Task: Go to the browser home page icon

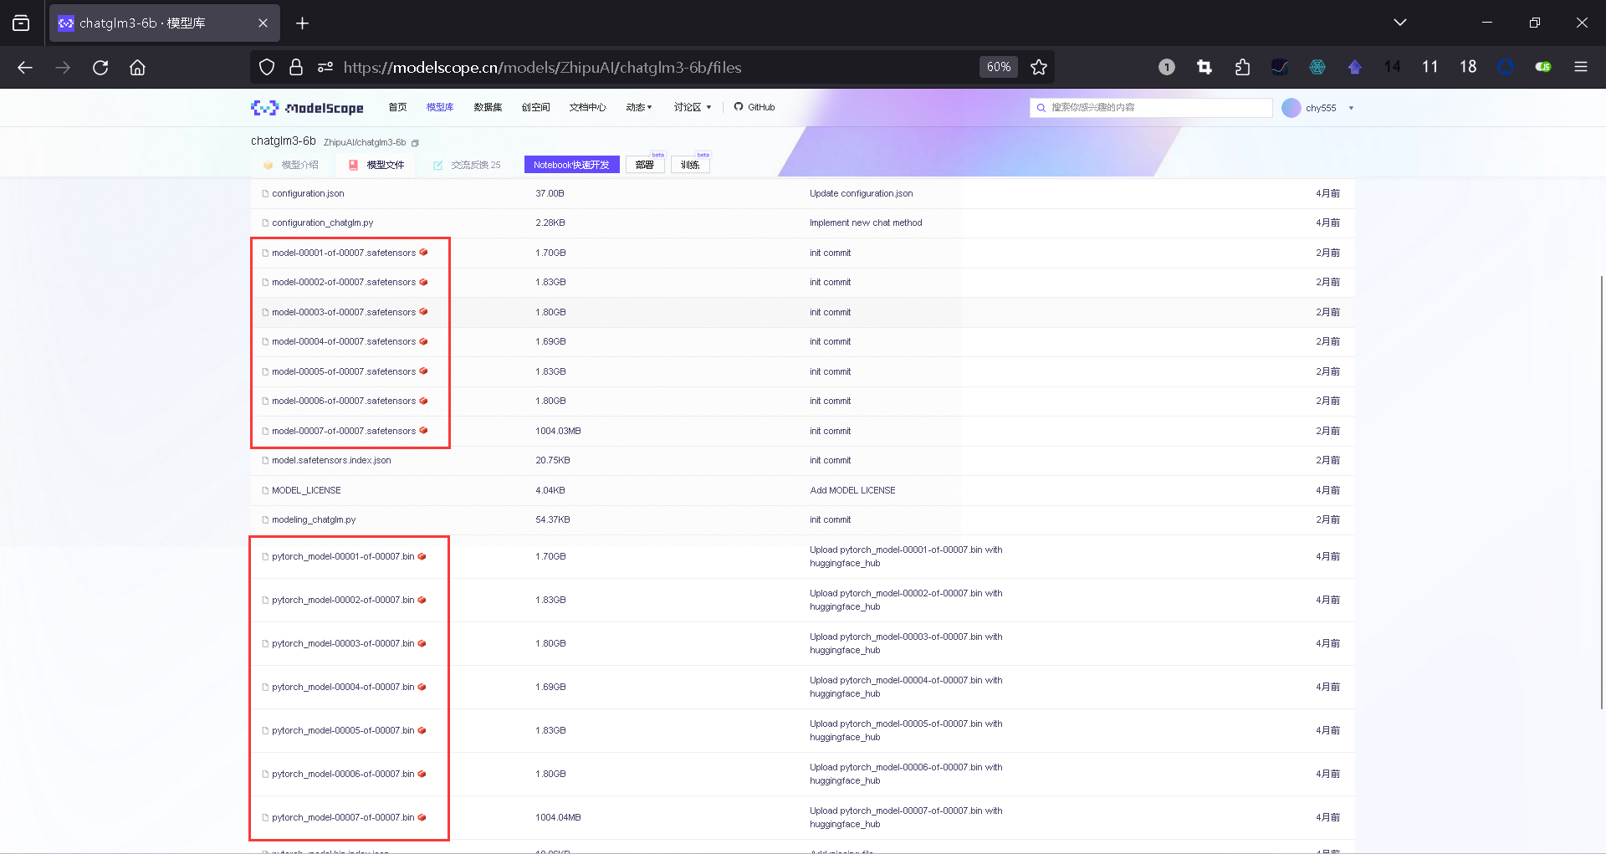Action: pyautogui.click(x=138, y=68)
